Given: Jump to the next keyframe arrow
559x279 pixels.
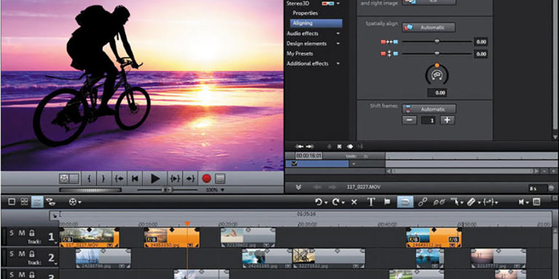Looking at the screenshot, I should 310,147.
